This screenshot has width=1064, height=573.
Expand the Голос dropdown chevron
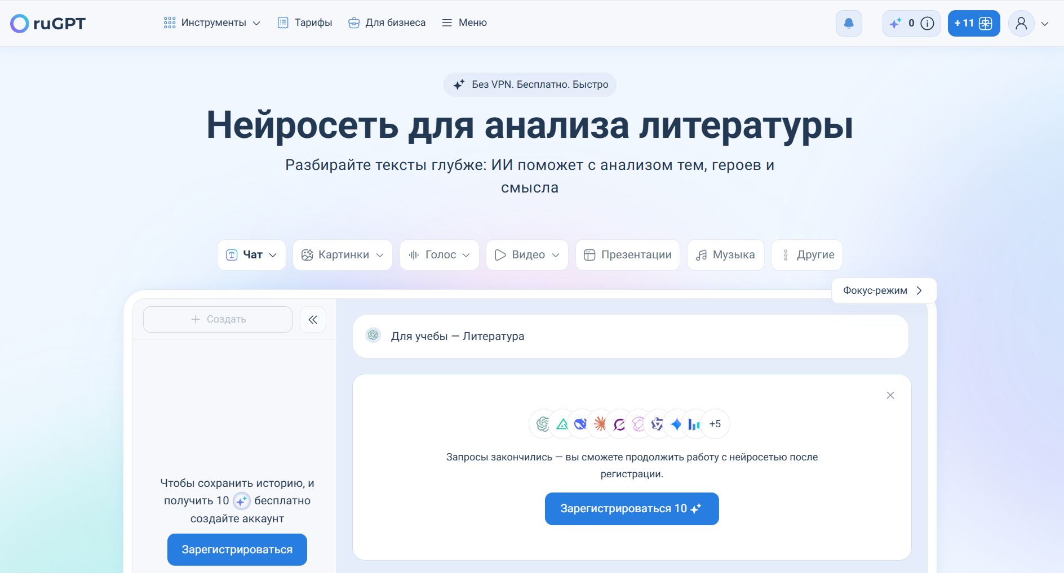click(x=466, y=255)
